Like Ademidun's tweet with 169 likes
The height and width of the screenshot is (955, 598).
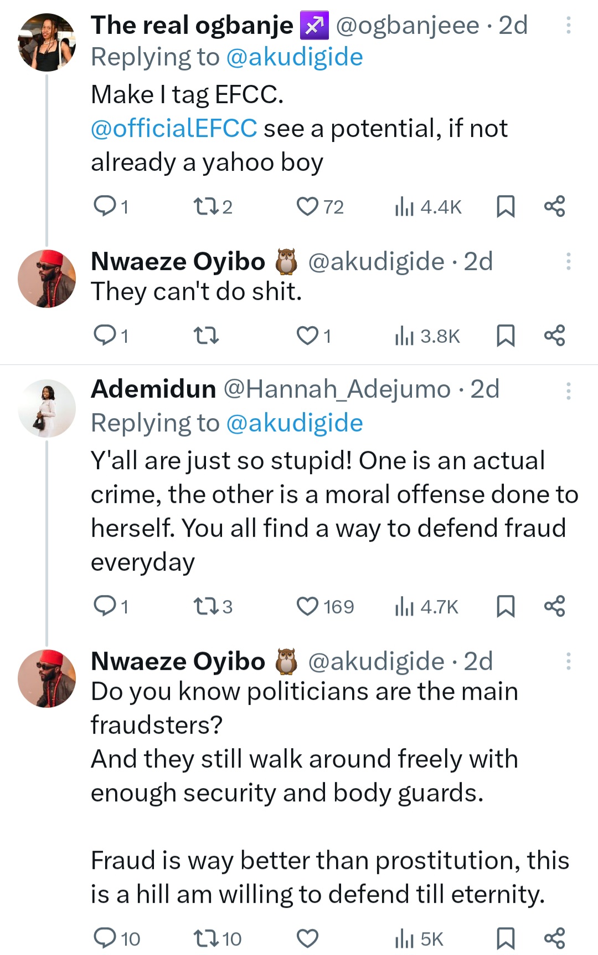click(x=307, y=606)
